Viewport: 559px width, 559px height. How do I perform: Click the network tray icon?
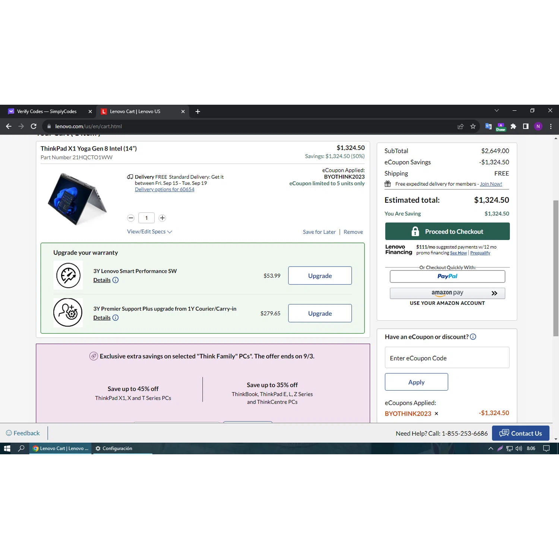pos(509,448)
